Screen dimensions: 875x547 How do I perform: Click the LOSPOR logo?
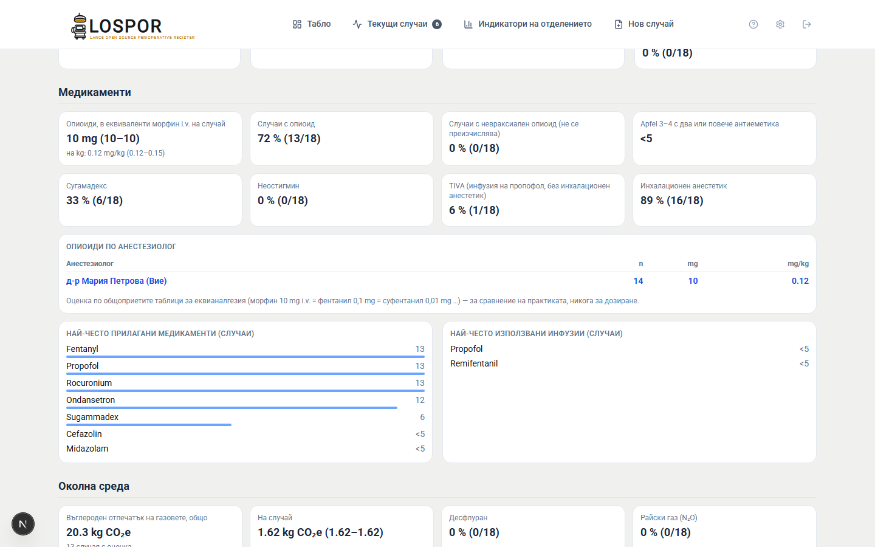click(x=132, y=26)
